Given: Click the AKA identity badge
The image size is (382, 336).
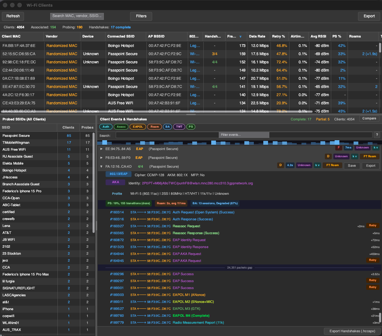Looking at the screenshot, I should (116, 182).
